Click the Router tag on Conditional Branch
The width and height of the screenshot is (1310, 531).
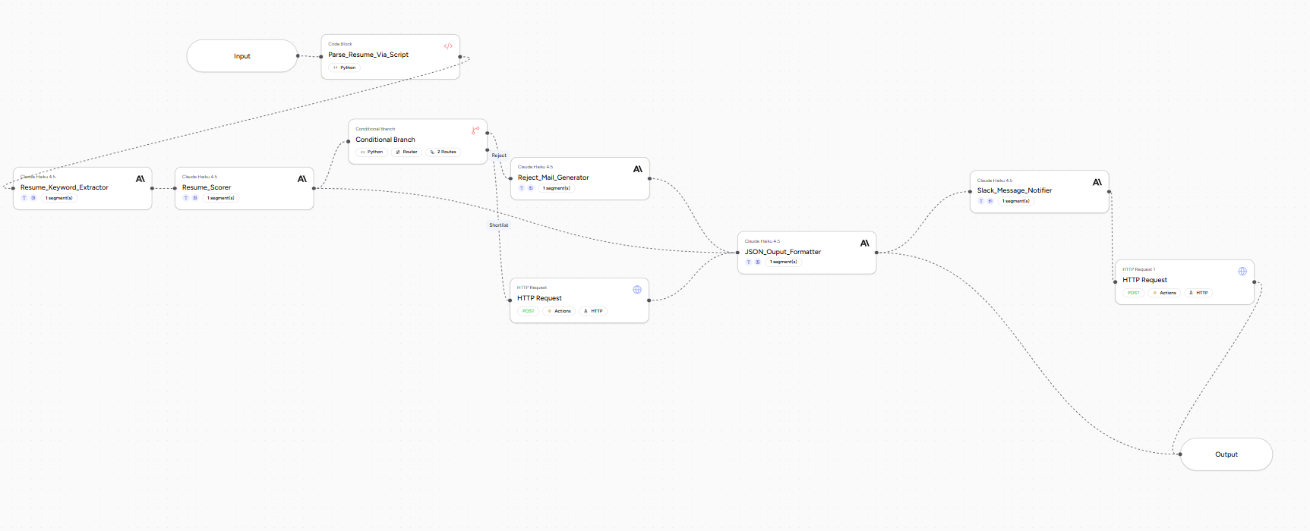click(406, 152)
